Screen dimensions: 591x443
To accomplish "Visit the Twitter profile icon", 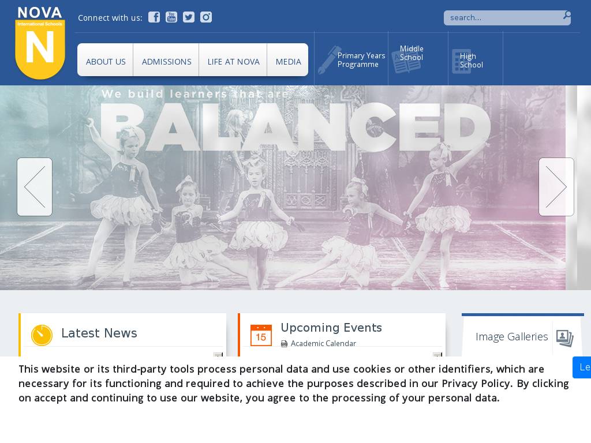I will click(189, 17).
